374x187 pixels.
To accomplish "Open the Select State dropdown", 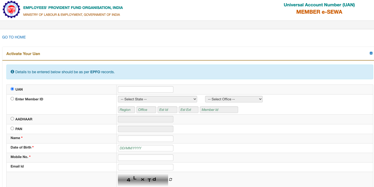I will pyautogui.click(x=158, y=99).
